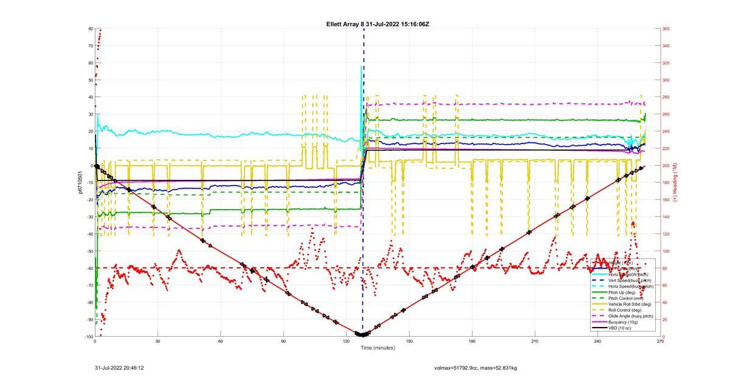Select the 'Horiz Speed(W,pitch)' legend entry
This screenshot has width=730, height=378.
[x=619, y=275]
